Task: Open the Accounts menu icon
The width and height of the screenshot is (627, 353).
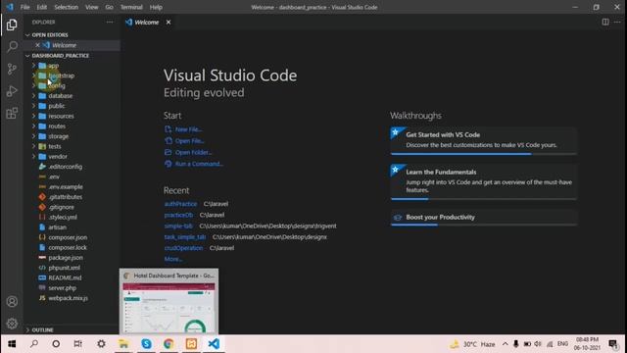Action: point(12,301)
